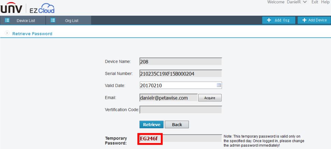Go back using the Back button
Screen dimensions: 331x149
(x=177, y=125)
